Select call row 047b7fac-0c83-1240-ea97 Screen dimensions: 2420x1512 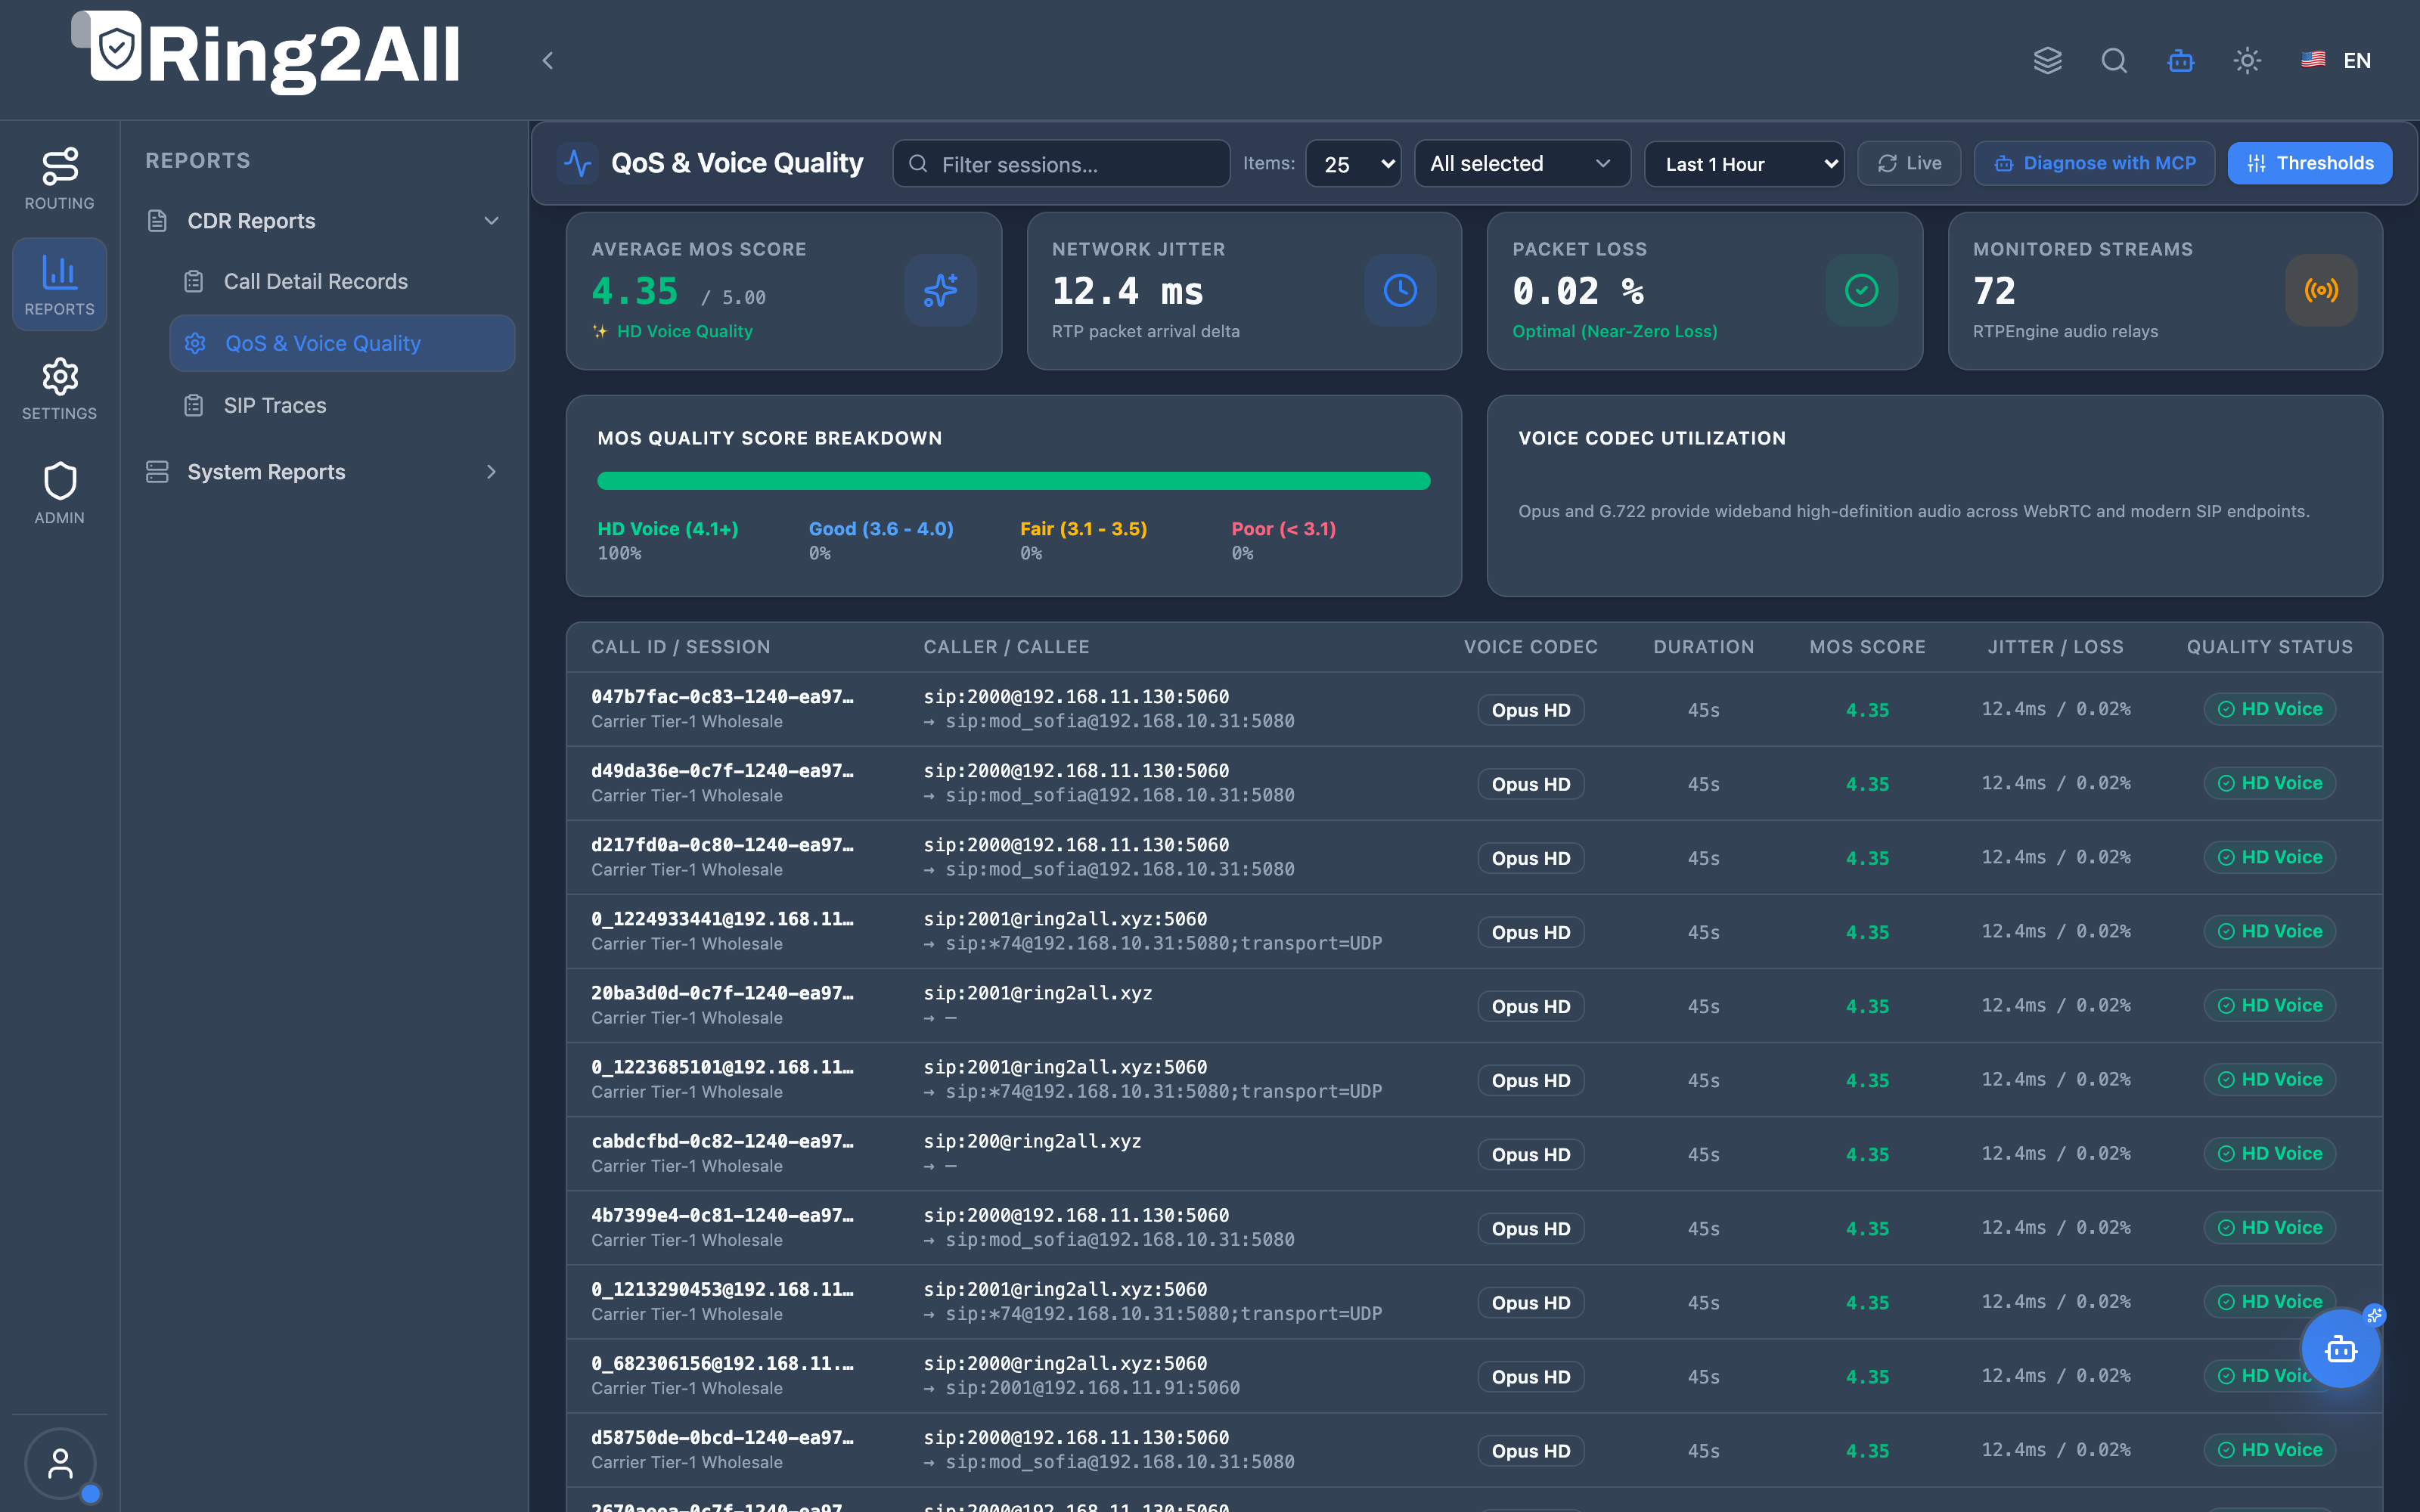pos(1474,709)
